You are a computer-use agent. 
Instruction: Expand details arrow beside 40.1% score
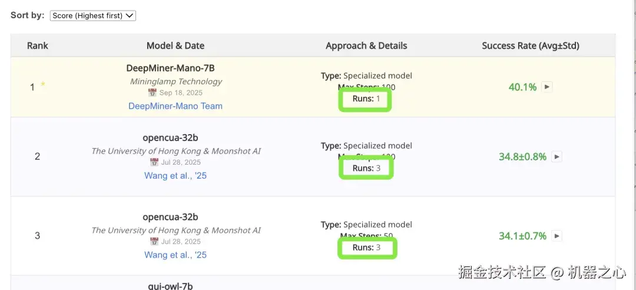tap(547, 87)
